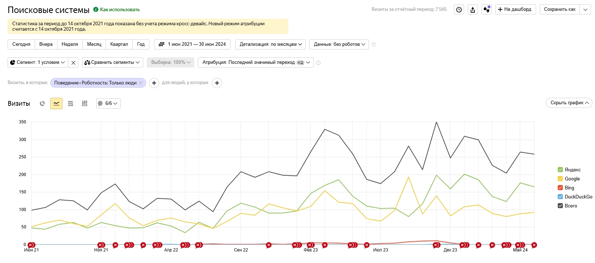Open the thumbs feedback icon

coord(486,10)
